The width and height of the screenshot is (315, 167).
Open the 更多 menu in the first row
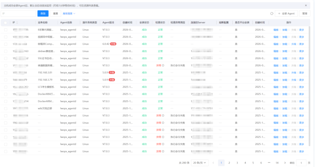point(302,30)
